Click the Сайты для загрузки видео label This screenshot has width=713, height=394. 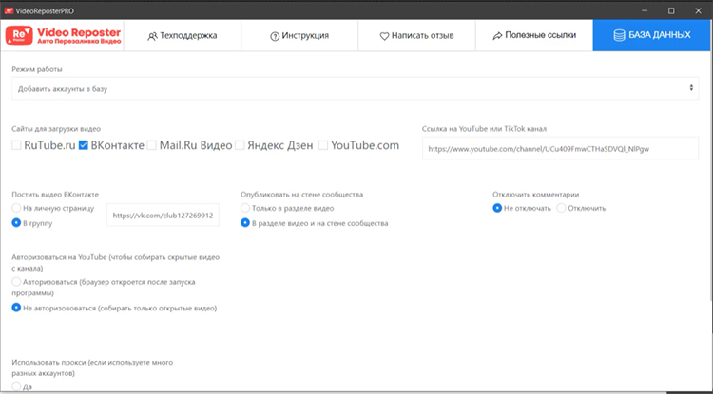pos(56,129)
